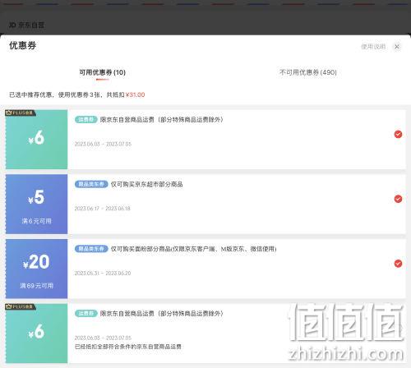Deselect the ¥20 面粉 coupon checkmark
Screen dimensions: 411x368
click(x=398, y=264)
